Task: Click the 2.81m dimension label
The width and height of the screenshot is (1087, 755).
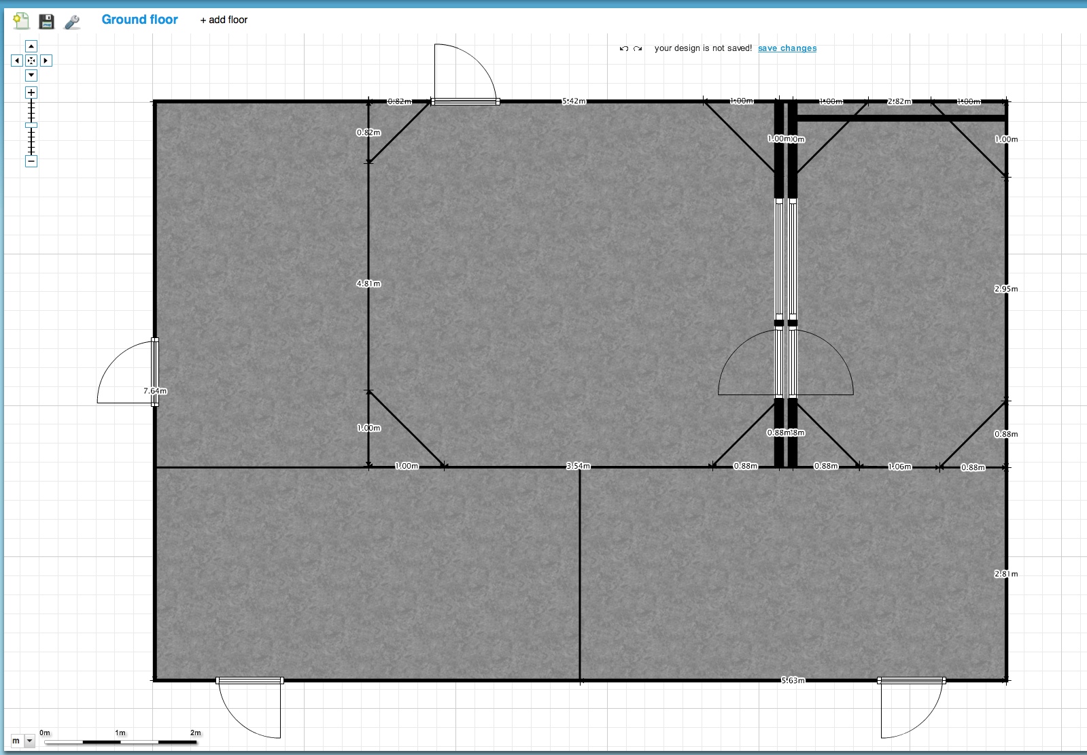Action: tap(1006, 574)
